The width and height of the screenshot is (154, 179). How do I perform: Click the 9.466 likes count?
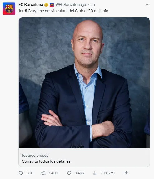[x=79, y=173]
